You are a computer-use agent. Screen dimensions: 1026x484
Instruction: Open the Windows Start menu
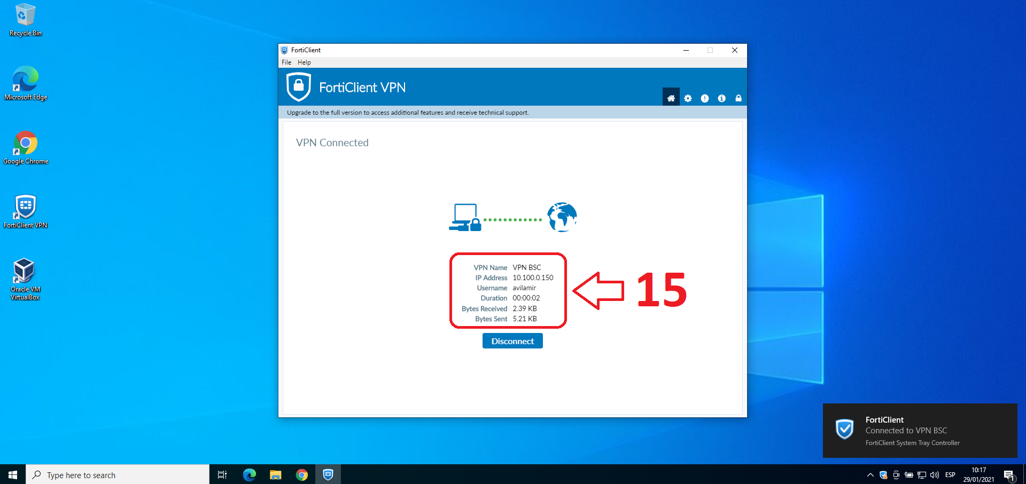point(13,474)
